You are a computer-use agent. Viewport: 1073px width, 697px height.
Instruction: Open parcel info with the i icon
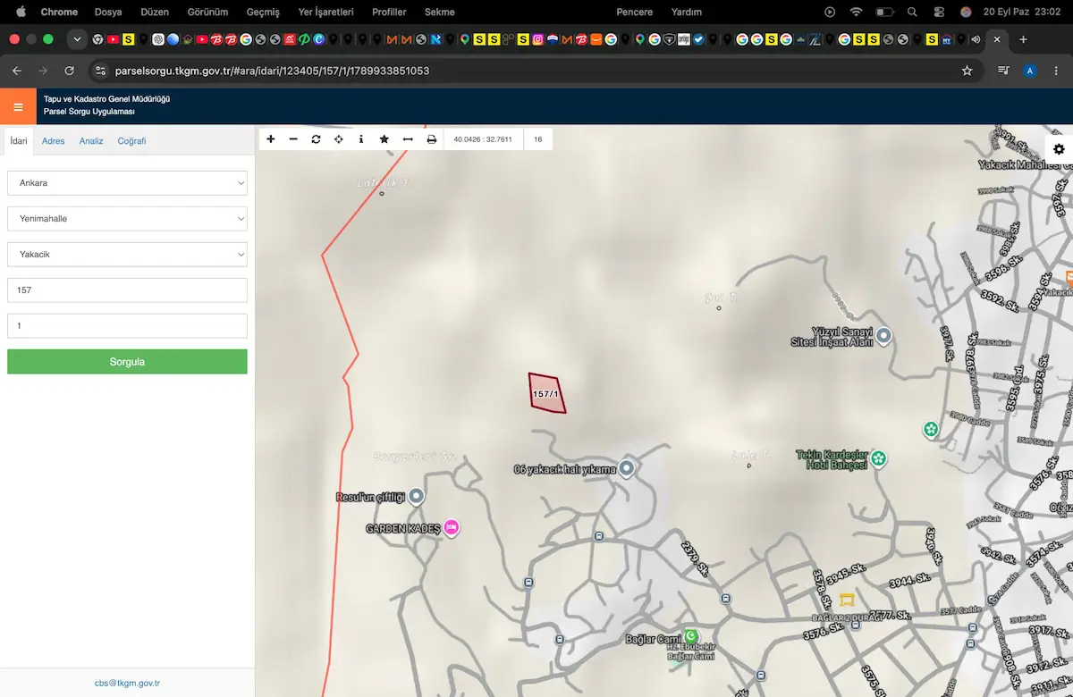(x=361, y=139)
